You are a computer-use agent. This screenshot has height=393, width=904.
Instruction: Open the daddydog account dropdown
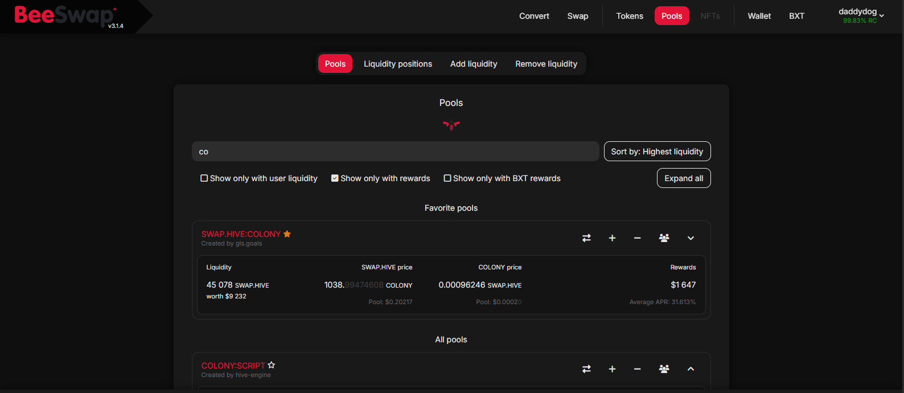pos(861,15)
